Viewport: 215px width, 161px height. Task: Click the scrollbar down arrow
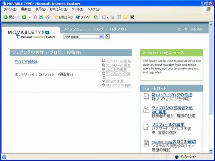pyautogui.click(x=211, y=151)
